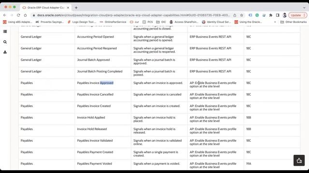Open the Extensions puzzle icon
The height and width of the screenshot is (173, 309).
point(271,15)
